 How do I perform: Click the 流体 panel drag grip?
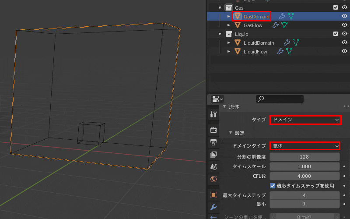[x=346, y=106]
